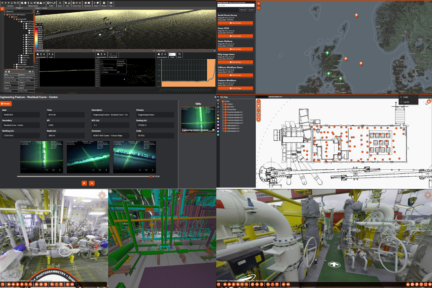432x288 pixels.
Task: Collapse the Engineering Feature tree node
Action: (x=19, y=22)
